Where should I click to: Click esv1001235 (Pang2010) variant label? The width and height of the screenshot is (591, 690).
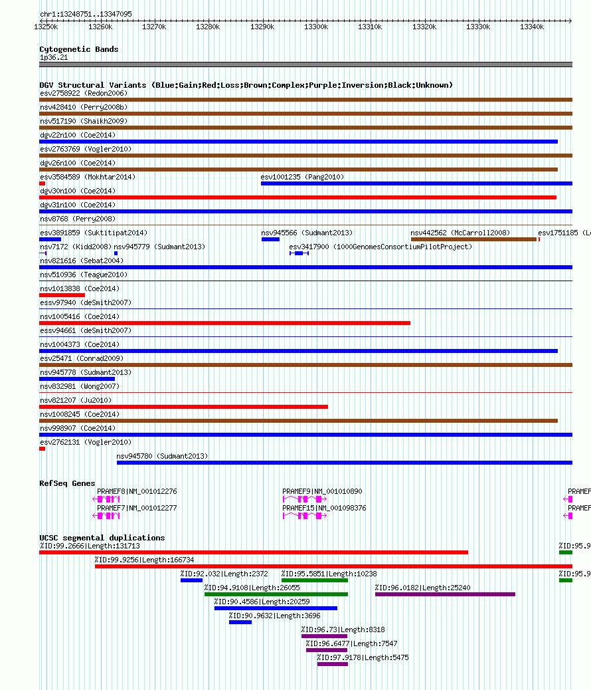(302, 177)
